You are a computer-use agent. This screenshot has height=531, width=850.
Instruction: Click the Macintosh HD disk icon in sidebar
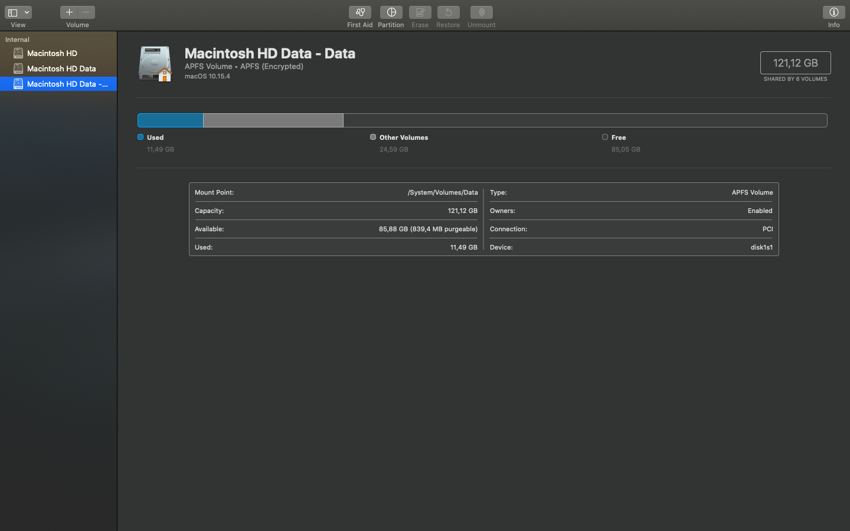18,53
